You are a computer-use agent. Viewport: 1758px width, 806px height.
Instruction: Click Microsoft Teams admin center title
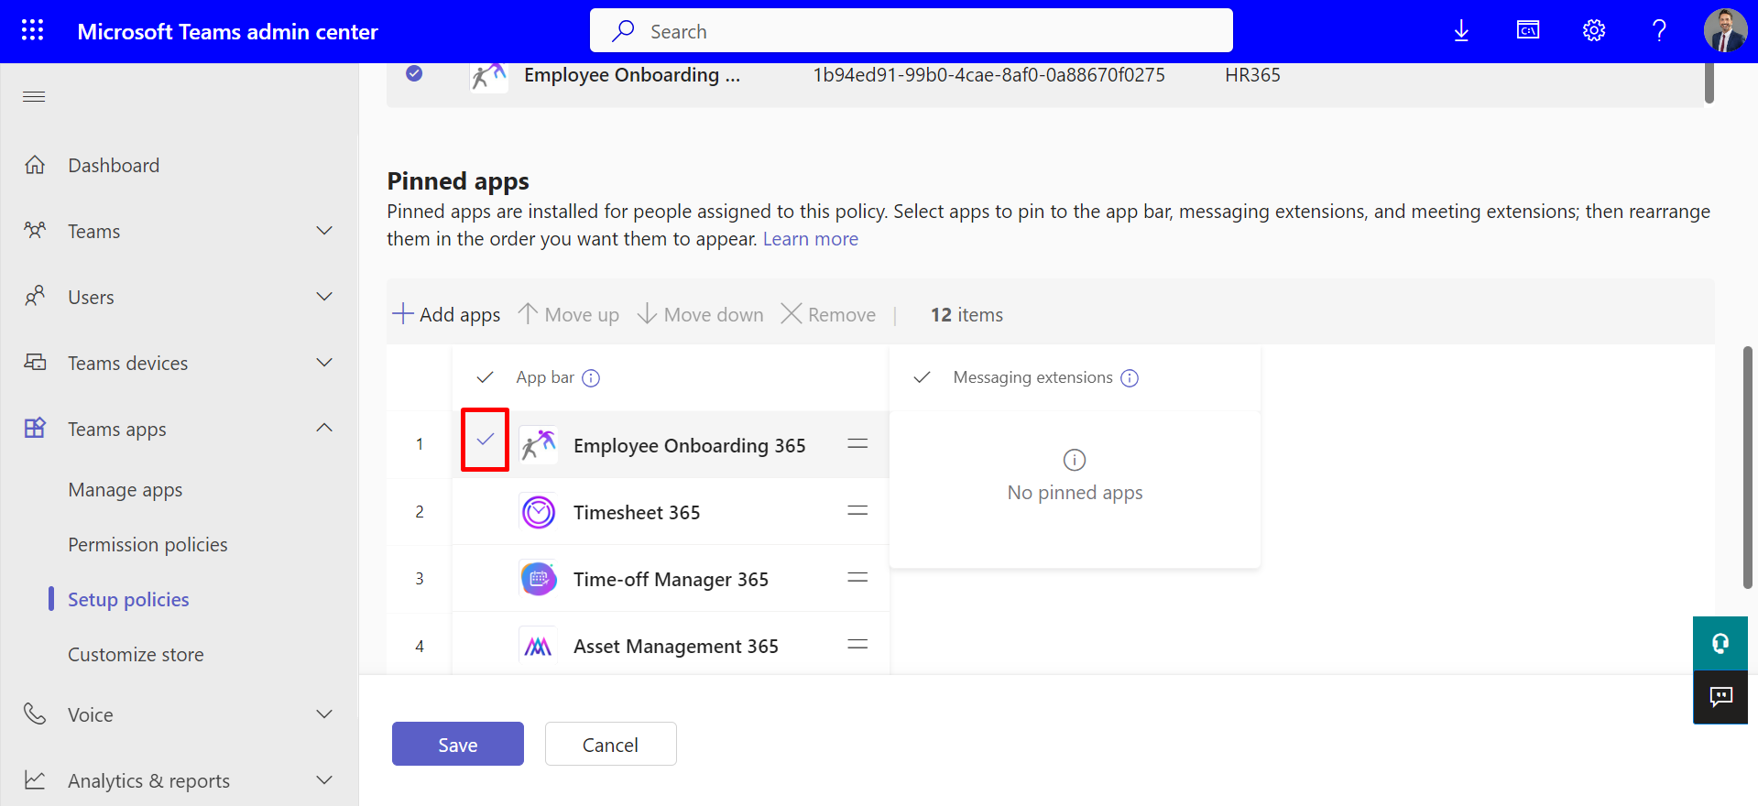coord(227,32)
